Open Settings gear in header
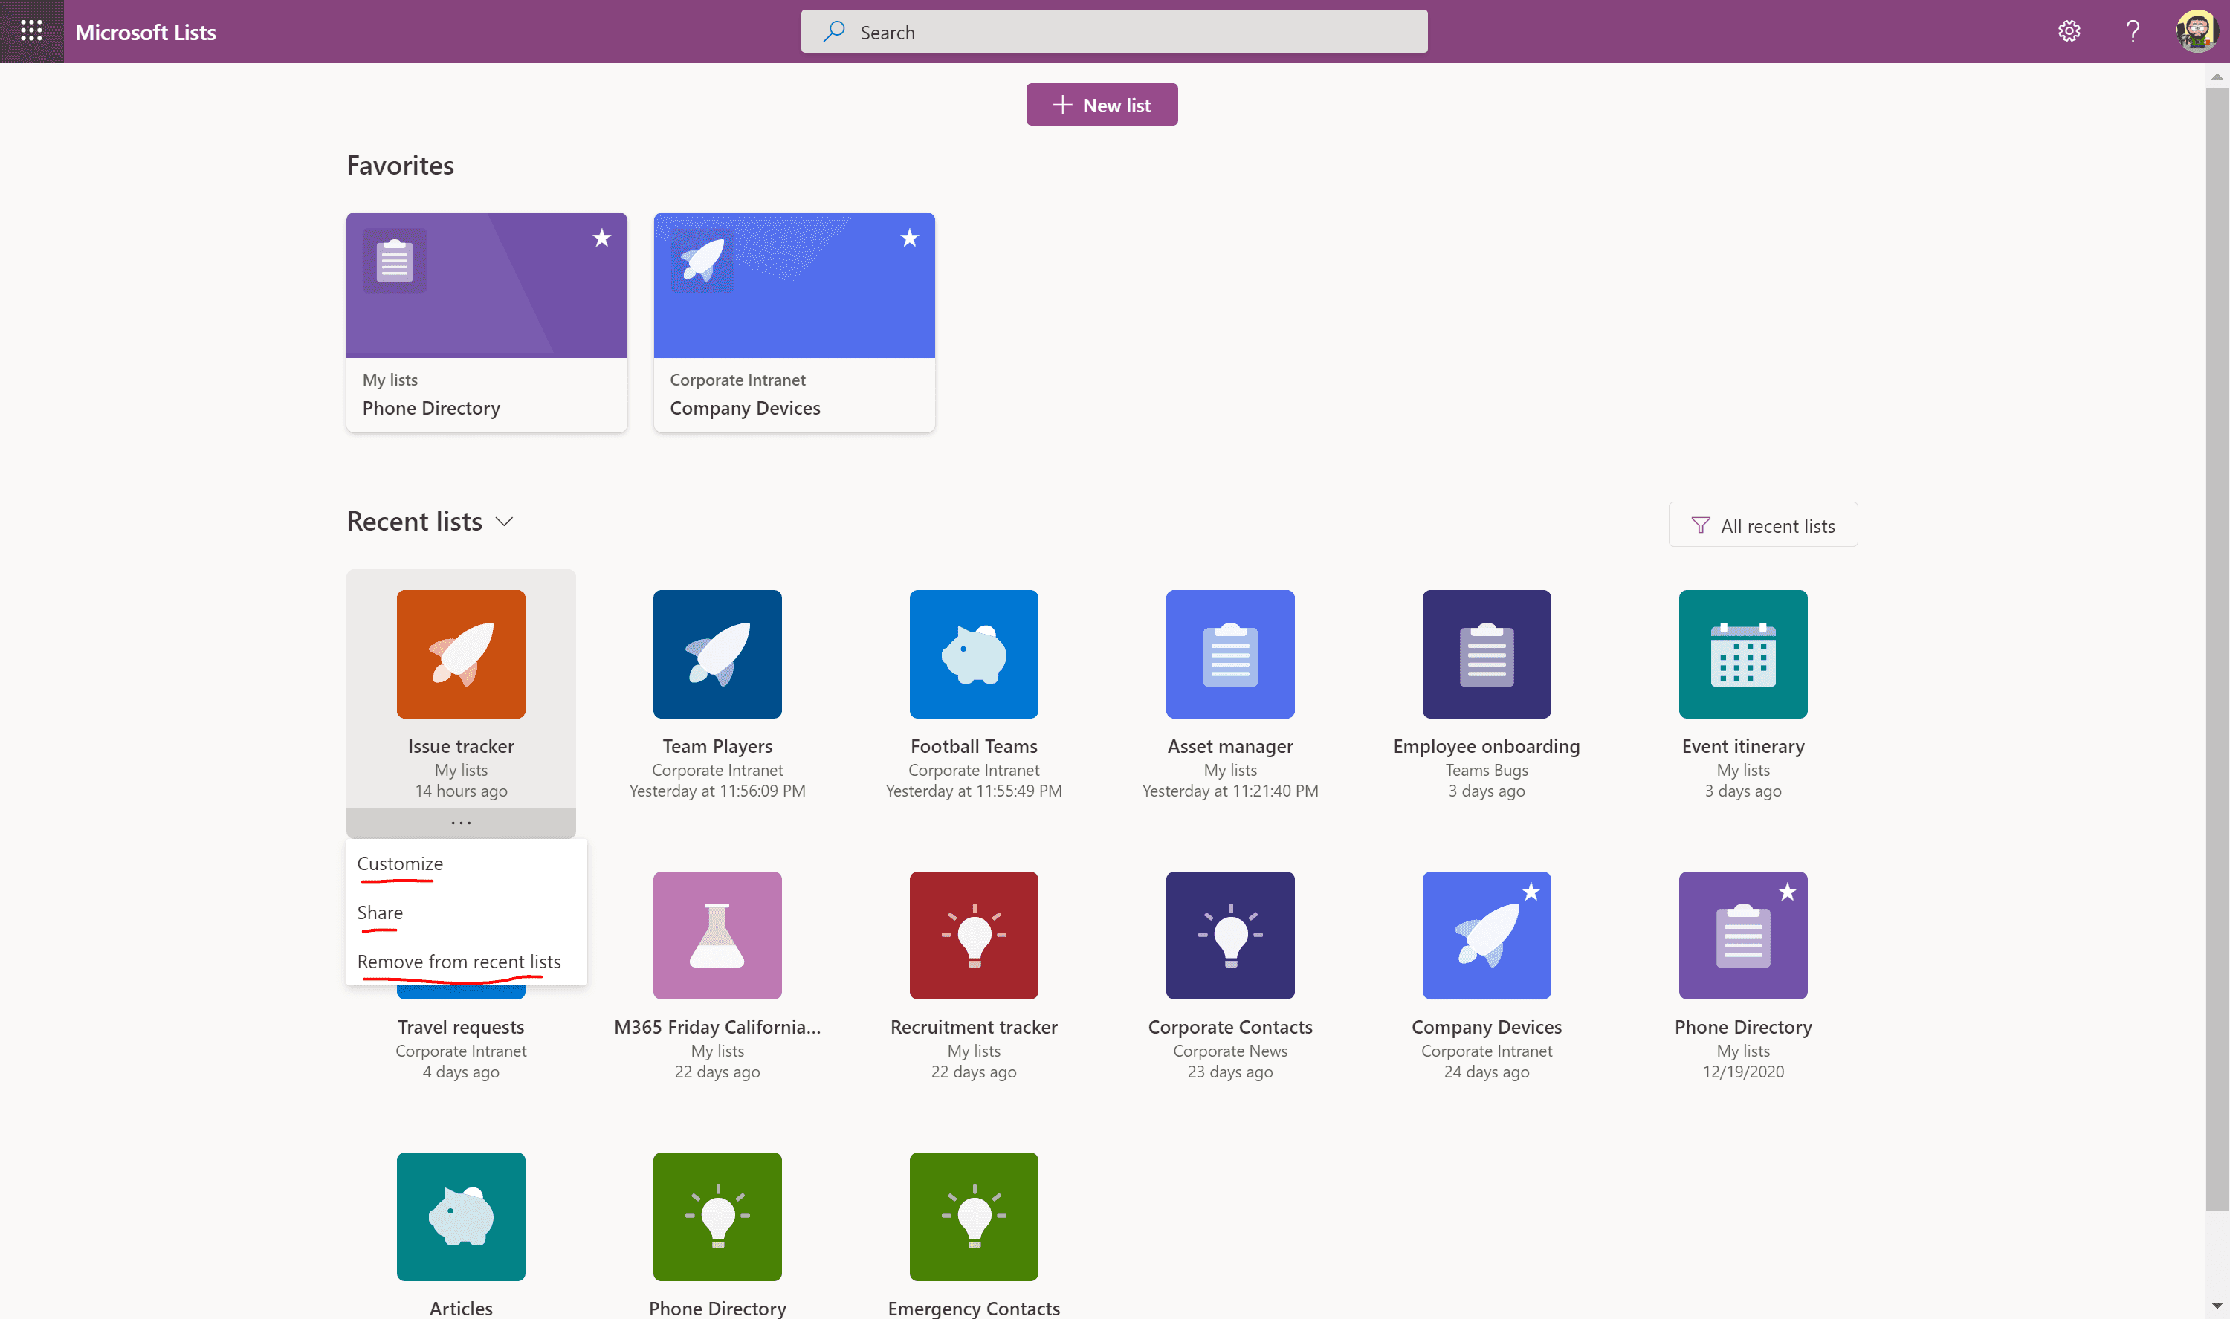The height and width of the screenshot is (1319, 2230). point(2068,31)
